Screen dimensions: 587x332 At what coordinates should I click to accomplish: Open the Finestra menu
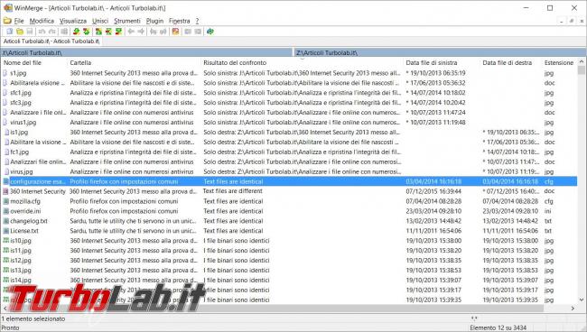(x=180, y=21)
